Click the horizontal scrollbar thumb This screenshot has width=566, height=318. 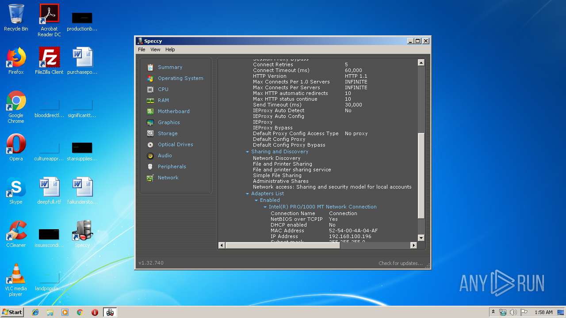point(283,245)
